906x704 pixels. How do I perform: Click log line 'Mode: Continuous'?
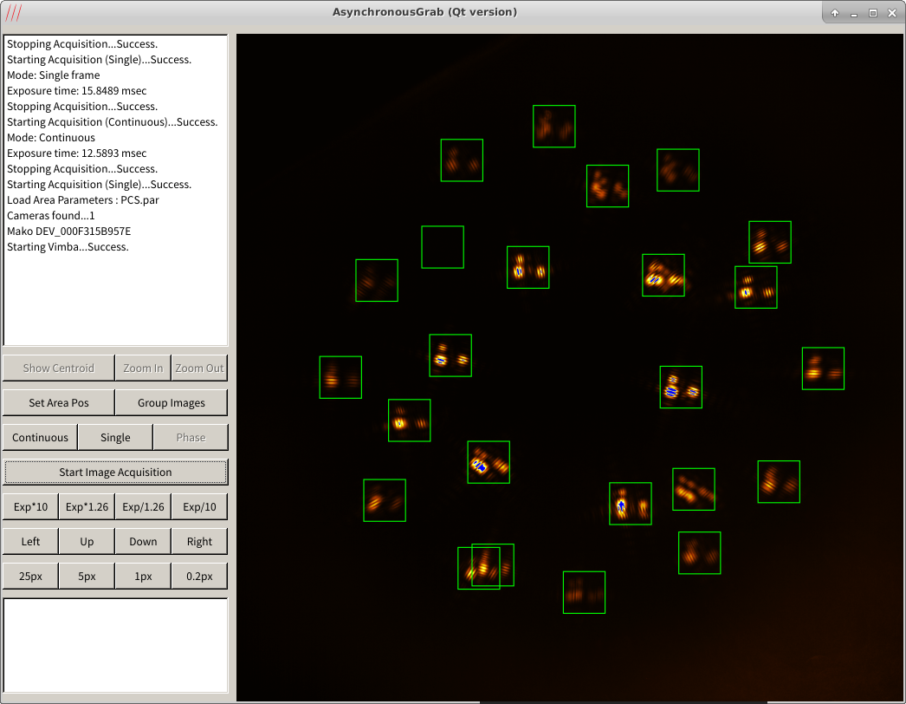click(x=51, y=138)
